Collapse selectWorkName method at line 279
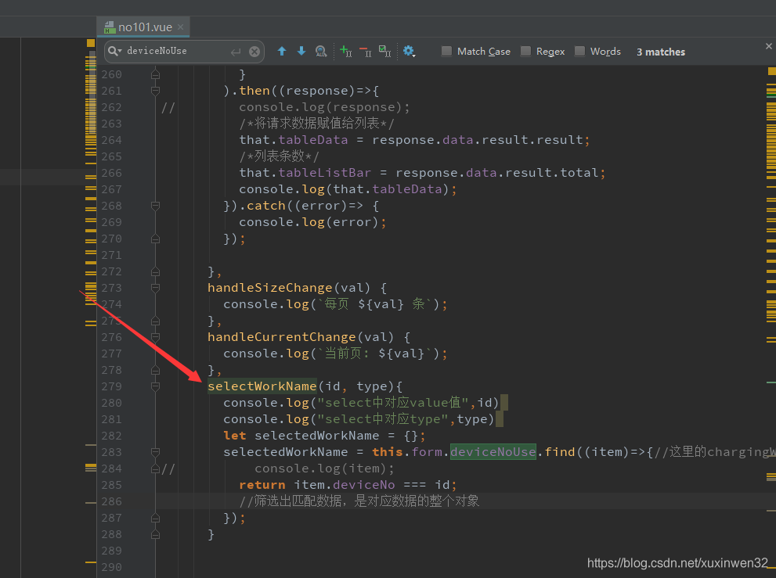 (155, 386)
